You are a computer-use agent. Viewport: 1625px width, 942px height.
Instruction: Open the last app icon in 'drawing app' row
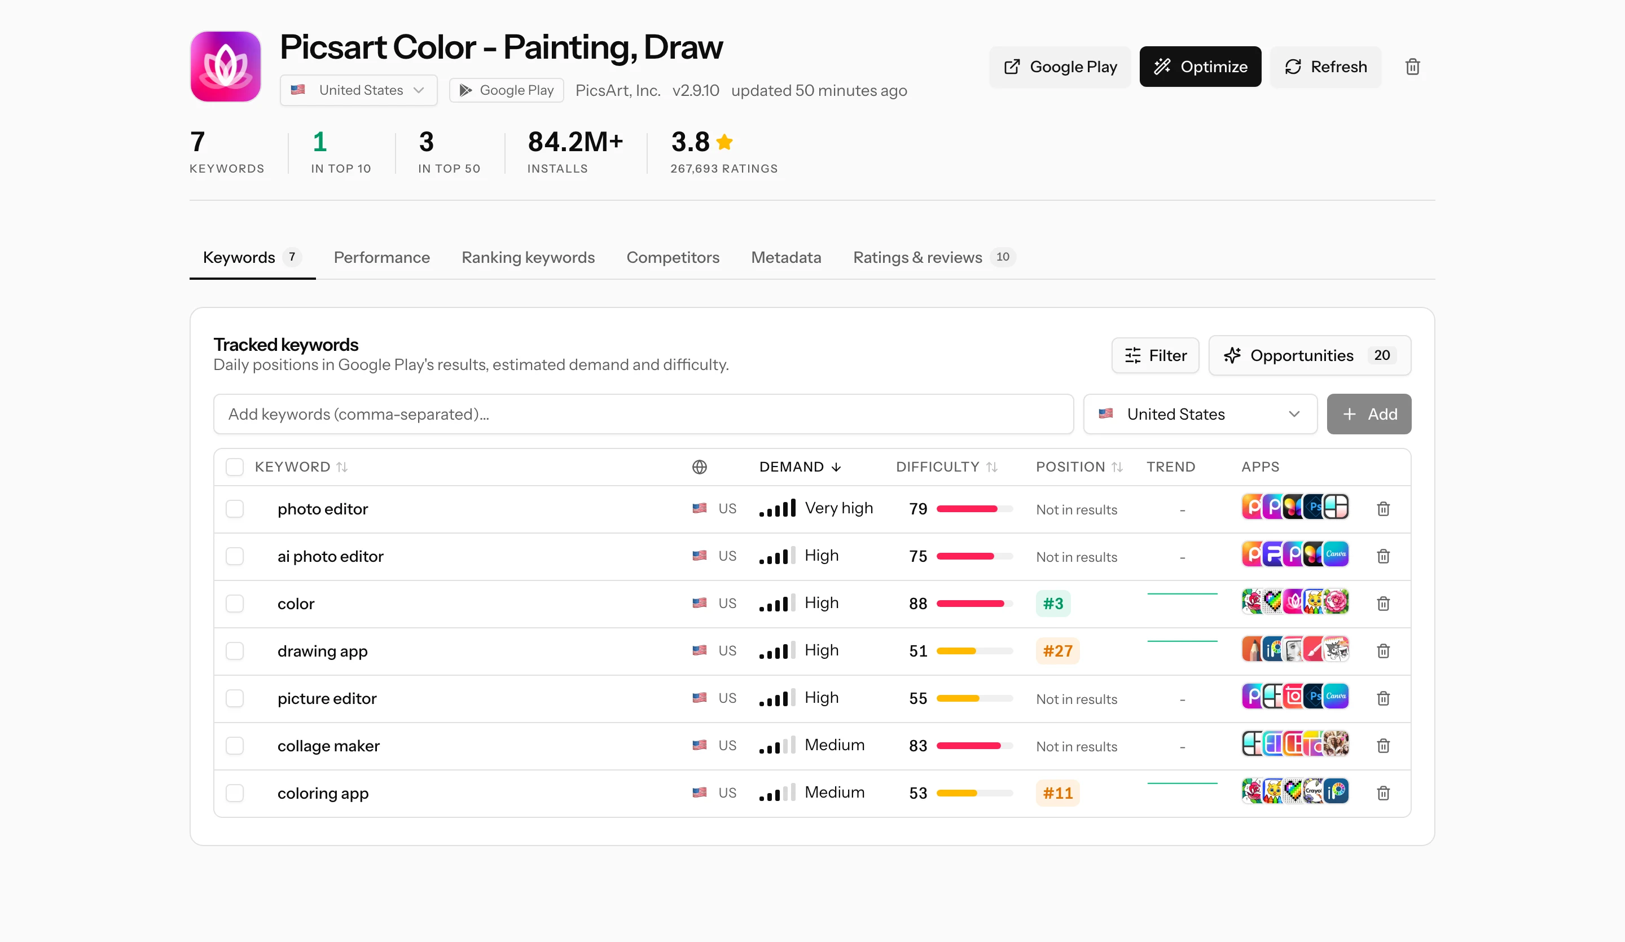[1336, 649]
